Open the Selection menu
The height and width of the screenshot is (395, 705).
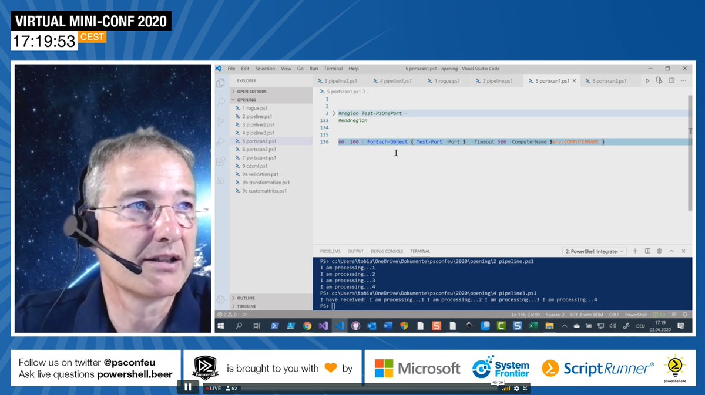coord(265,69)
